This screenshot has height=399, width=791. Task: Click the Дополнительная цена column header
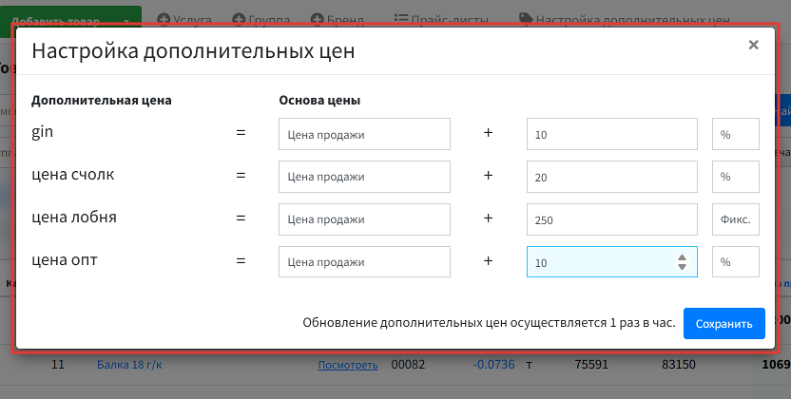[102, 101]
